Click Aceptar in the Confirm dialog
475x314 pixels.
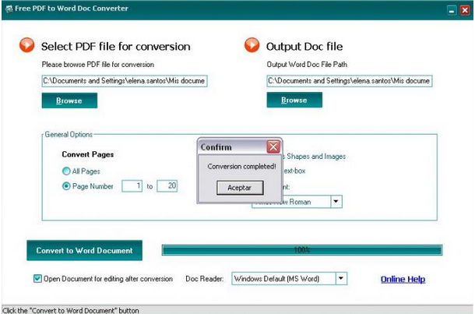click(x=240, y=188)
